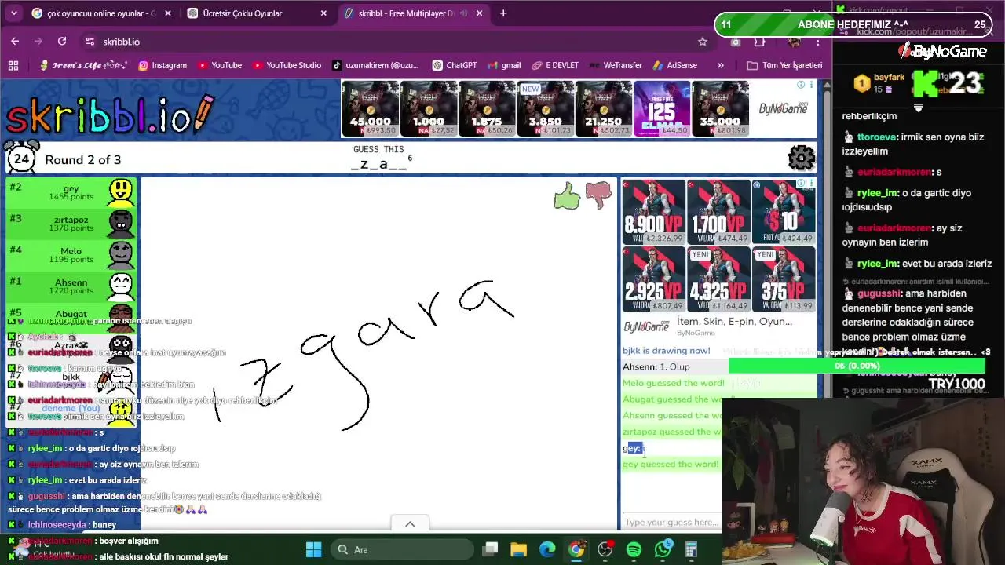Image resolution: width=1005 pixels, height=565 pixels.
Task: Click the 35.000 gold ad thumbnail
Action: click(x=720, y=108)
